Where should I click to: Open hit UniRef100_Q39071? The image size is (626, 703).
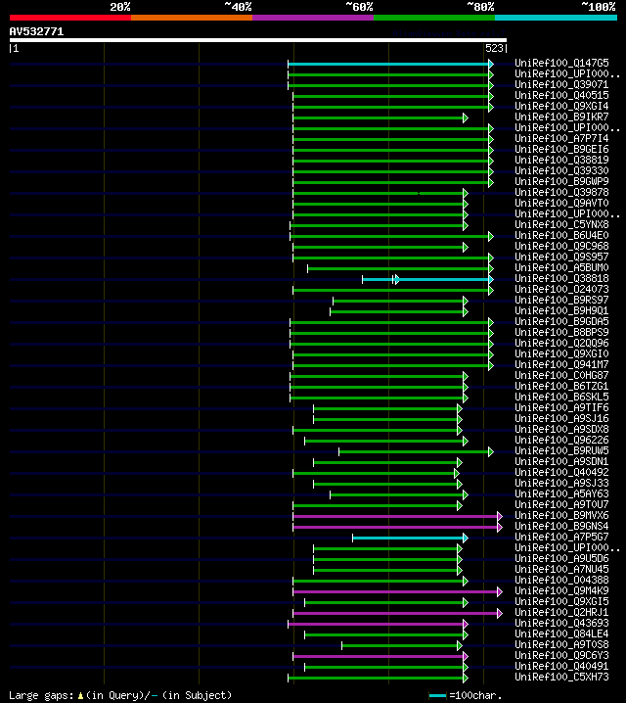point(561,84)
